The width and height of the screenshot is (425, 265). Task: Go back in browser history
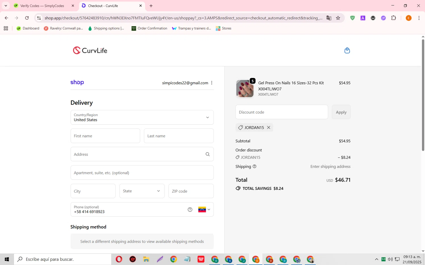(6, 18)
